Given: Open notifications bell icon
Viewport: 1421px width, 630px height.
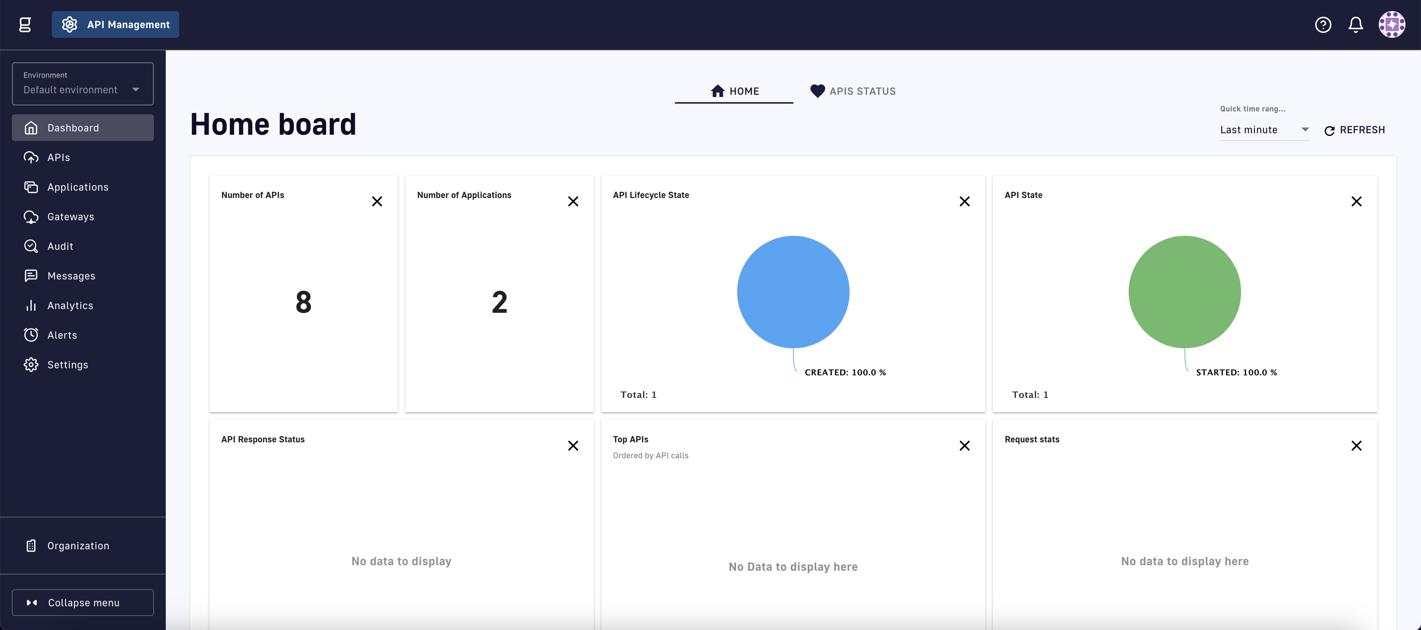Looking at the screenshot, I should 1356,24.
